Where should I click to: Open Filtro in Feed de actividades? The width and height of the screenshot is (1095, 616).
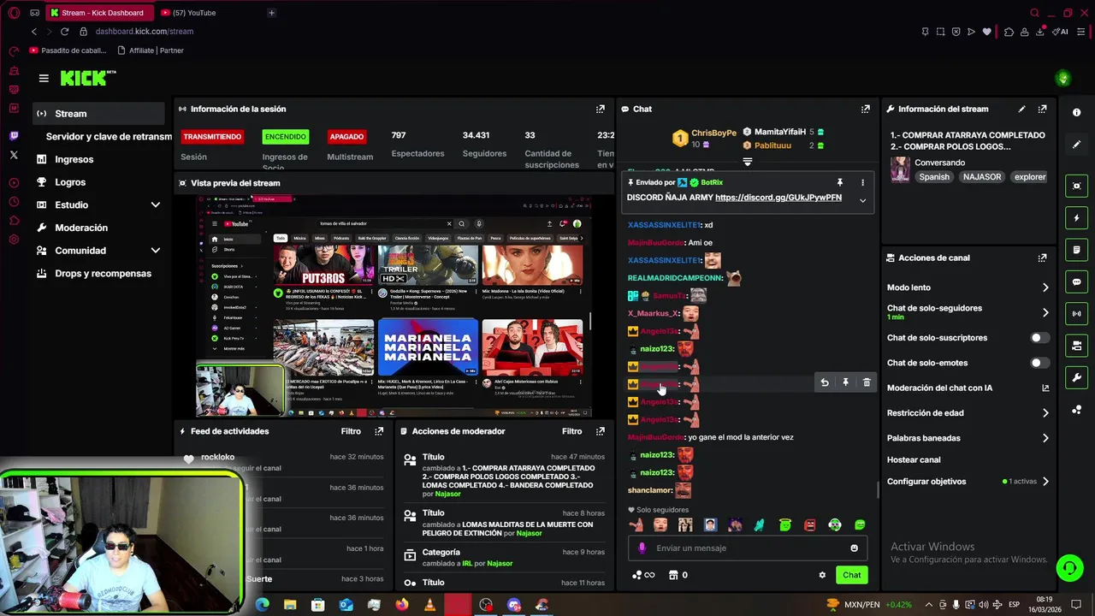(351, 431)
